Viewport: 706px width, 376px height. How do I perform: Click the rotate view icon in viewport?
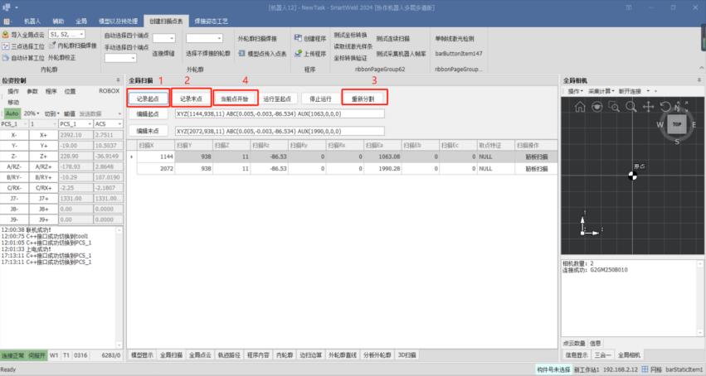(664, 107)
